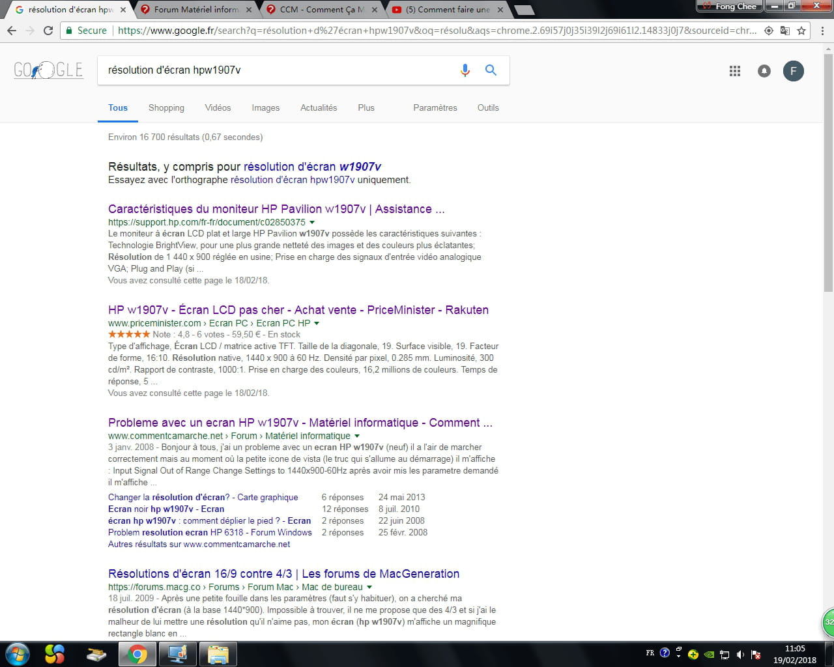Reload the Google search page
The image size is (834, 667).
click(48, 31)
